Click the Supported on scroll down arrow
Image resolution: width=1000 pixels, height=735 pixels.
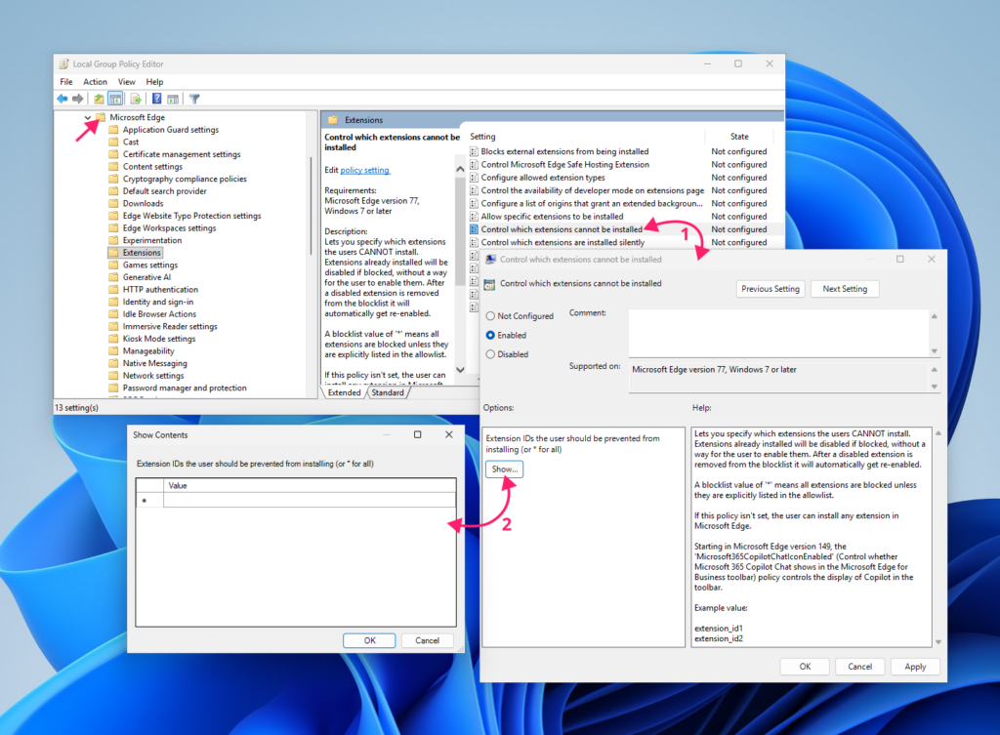pos(935,387)
